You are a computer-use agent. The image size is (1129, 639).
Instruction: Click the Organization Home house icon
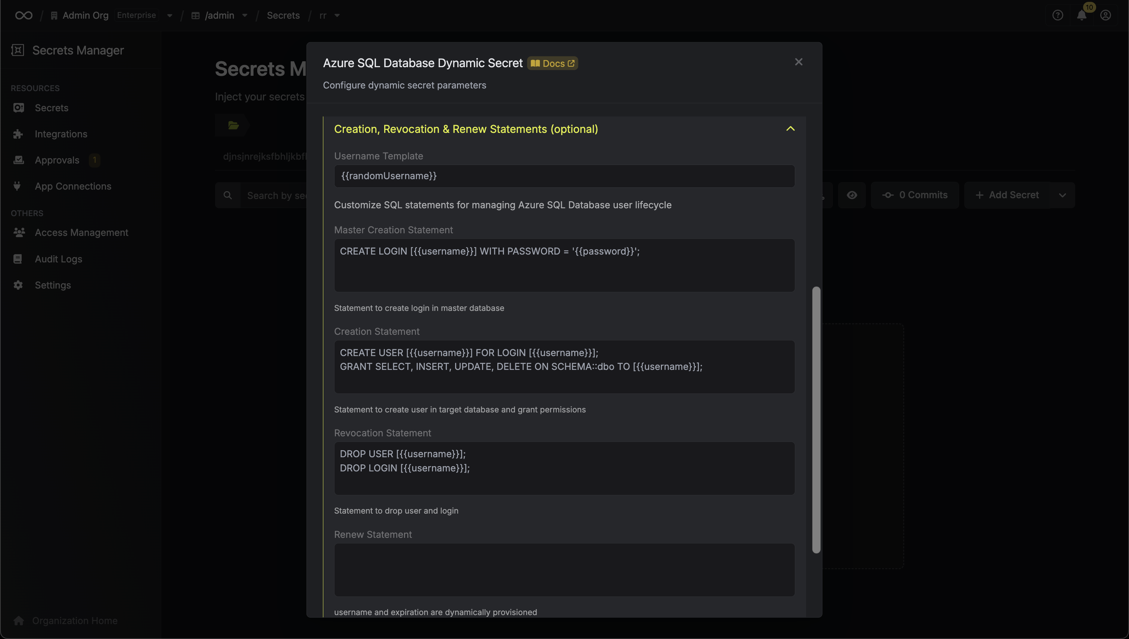18,621
